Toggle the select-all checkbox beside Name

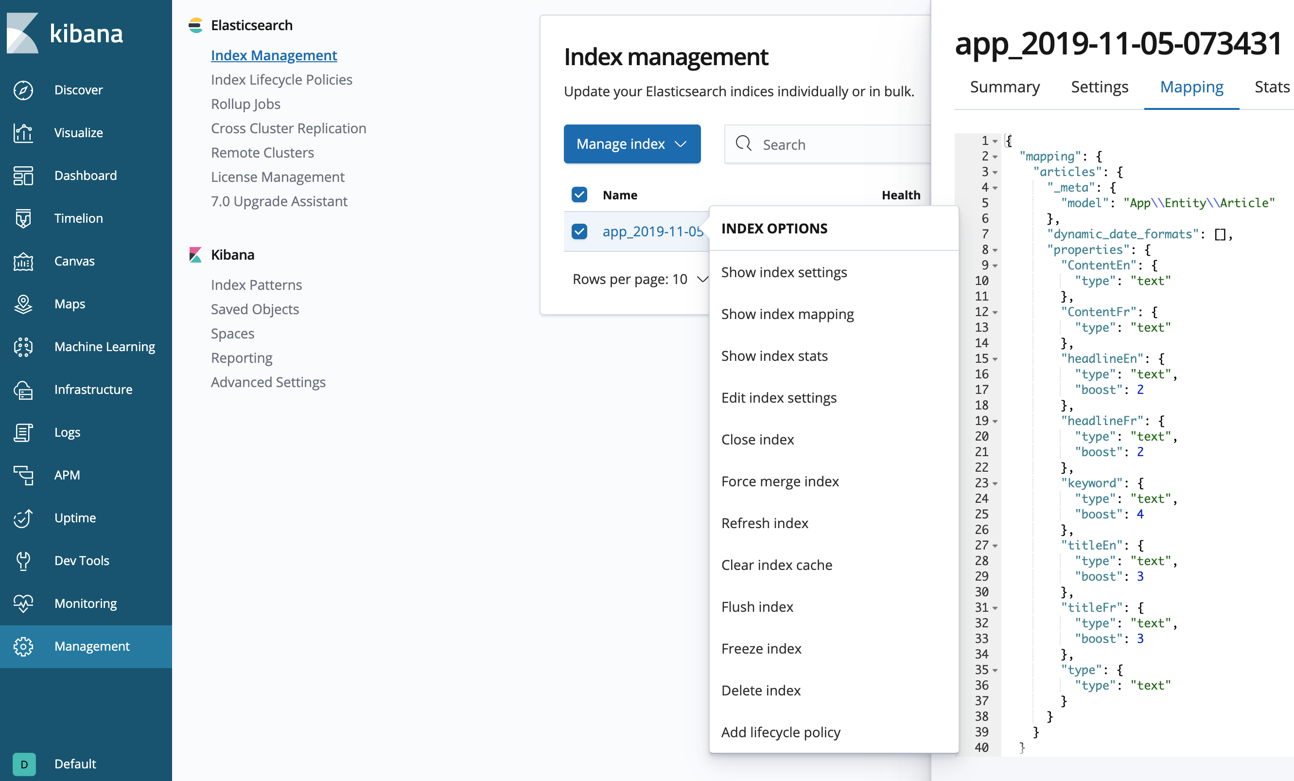[x=579, y=195]
